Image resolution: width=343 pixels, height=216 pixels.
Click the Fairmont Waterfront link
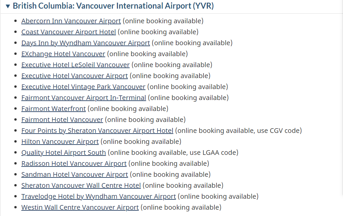click(54, 108)
